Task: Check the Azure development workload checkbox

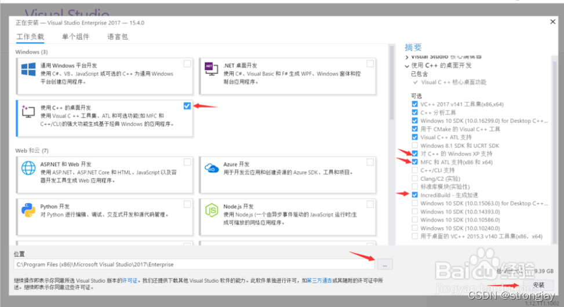Action: [370, 163]
